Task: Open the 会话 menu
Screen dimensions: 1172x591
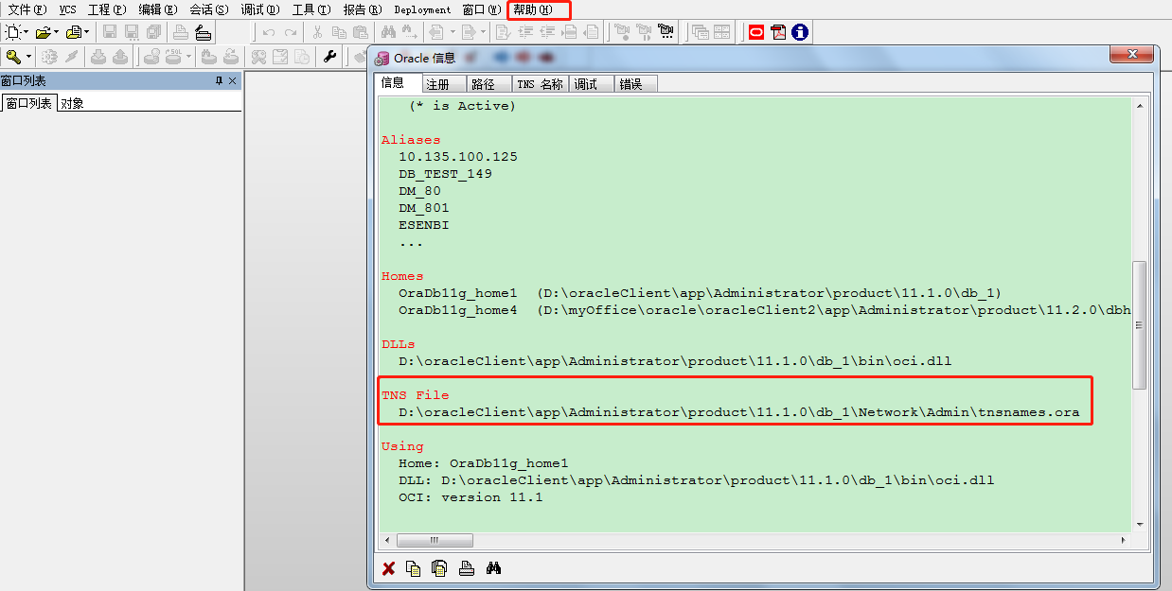Action: [x=208, y=9]
